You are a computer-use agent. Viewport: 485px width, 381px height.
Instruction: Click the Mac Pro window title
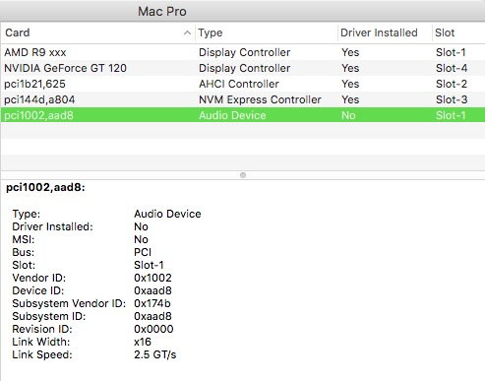click(162, 12)
